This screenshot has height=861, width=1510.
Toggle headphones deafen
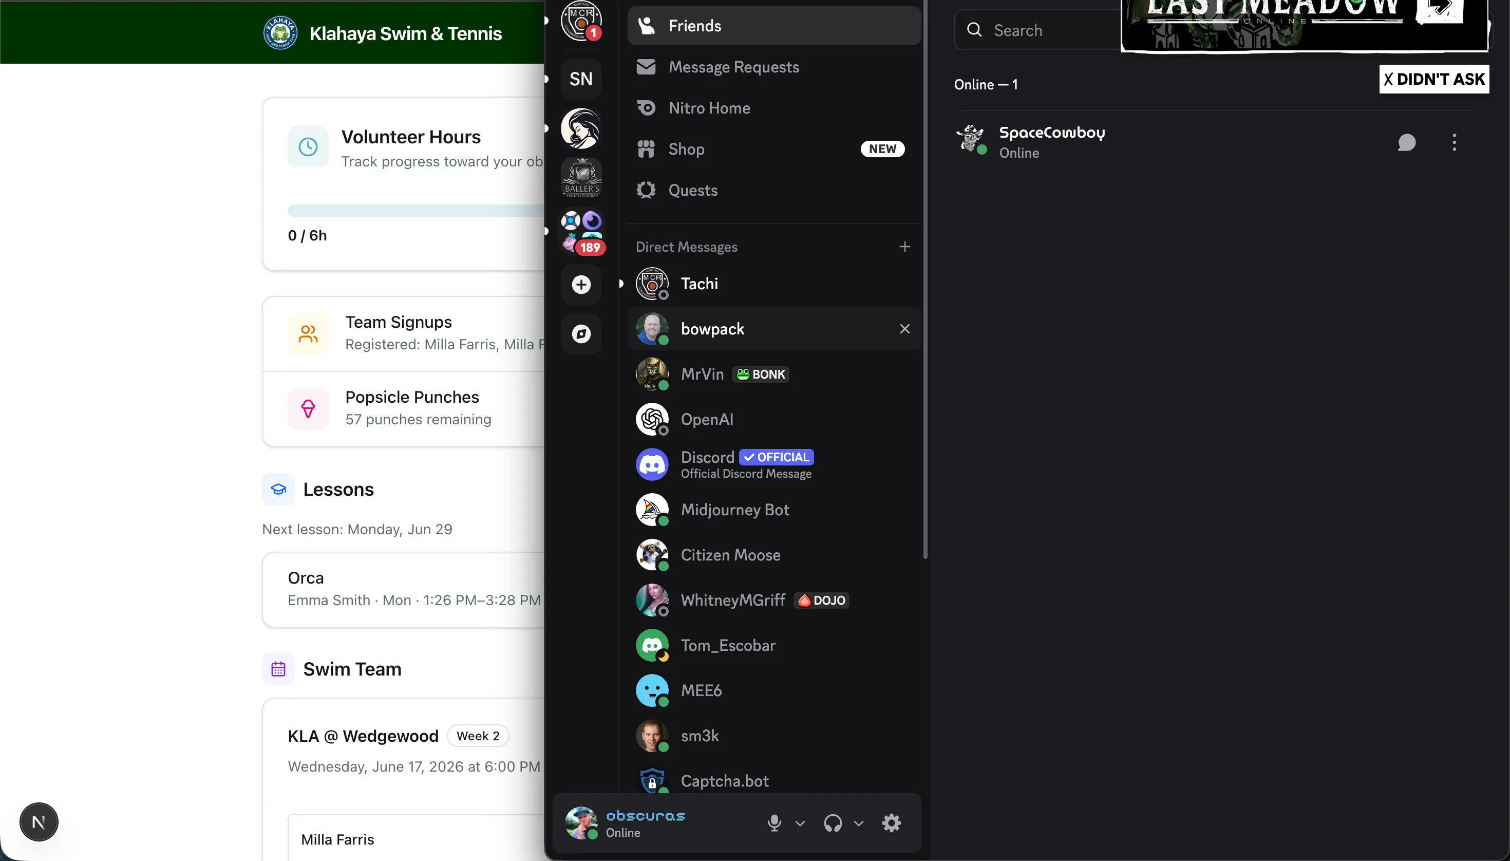(833, 822)
